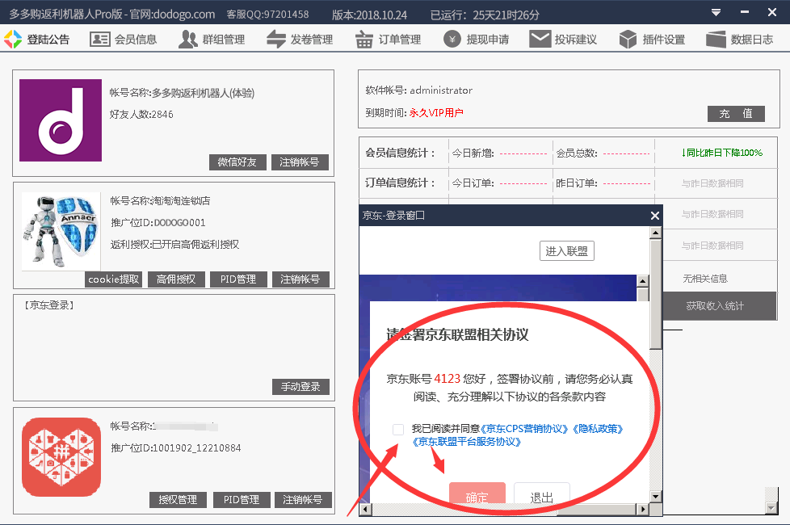The height and width of the screenshot is (525, 790).
Task: Open the 京东联盟平台服务协议 link
Action: [467, 442]
